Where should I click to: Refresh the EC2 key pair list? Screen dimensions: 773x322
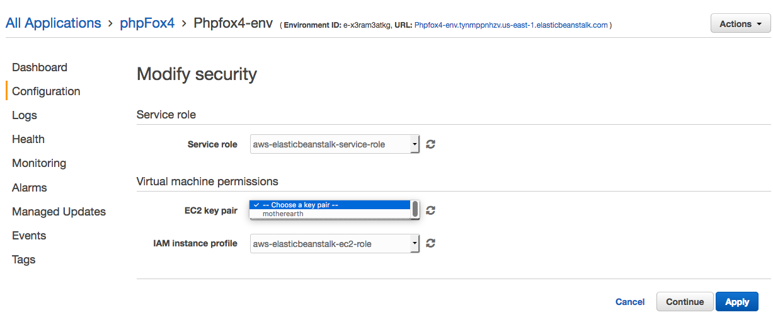point(431,210)
